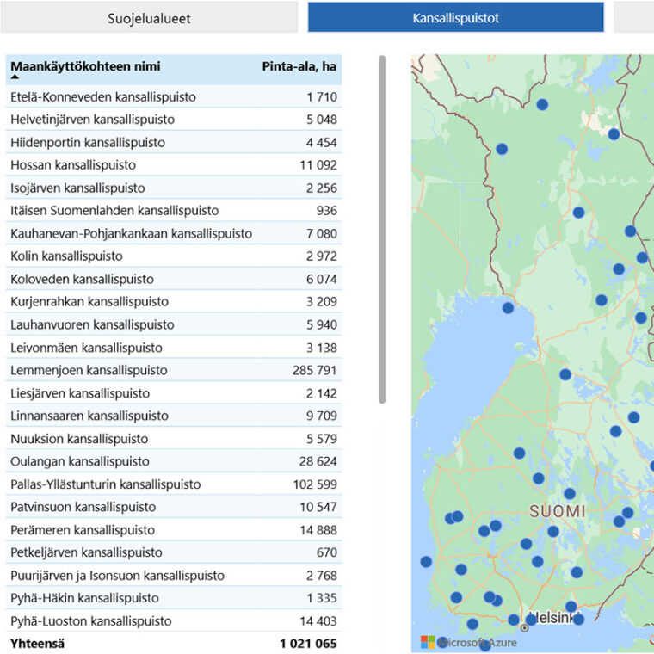Select the northernmost blue marker on map
The image size is (654, 654).
pos(542,104)
